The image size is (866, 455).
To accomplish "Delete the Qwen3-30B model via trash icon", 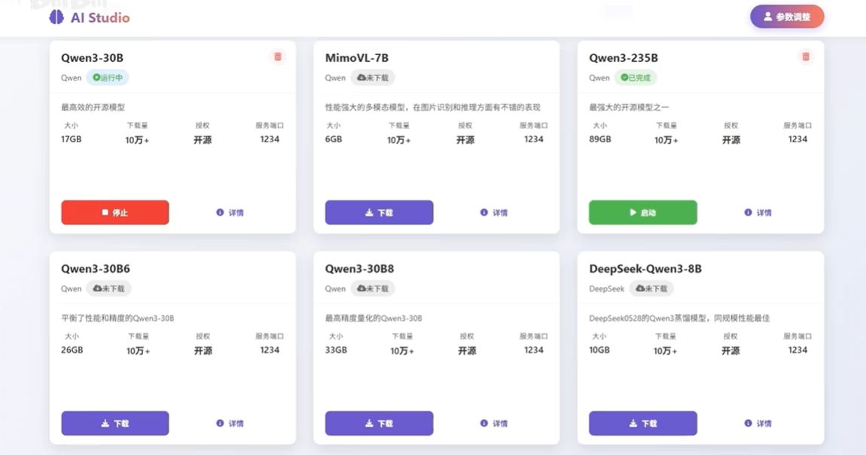I will coord(277,56).
